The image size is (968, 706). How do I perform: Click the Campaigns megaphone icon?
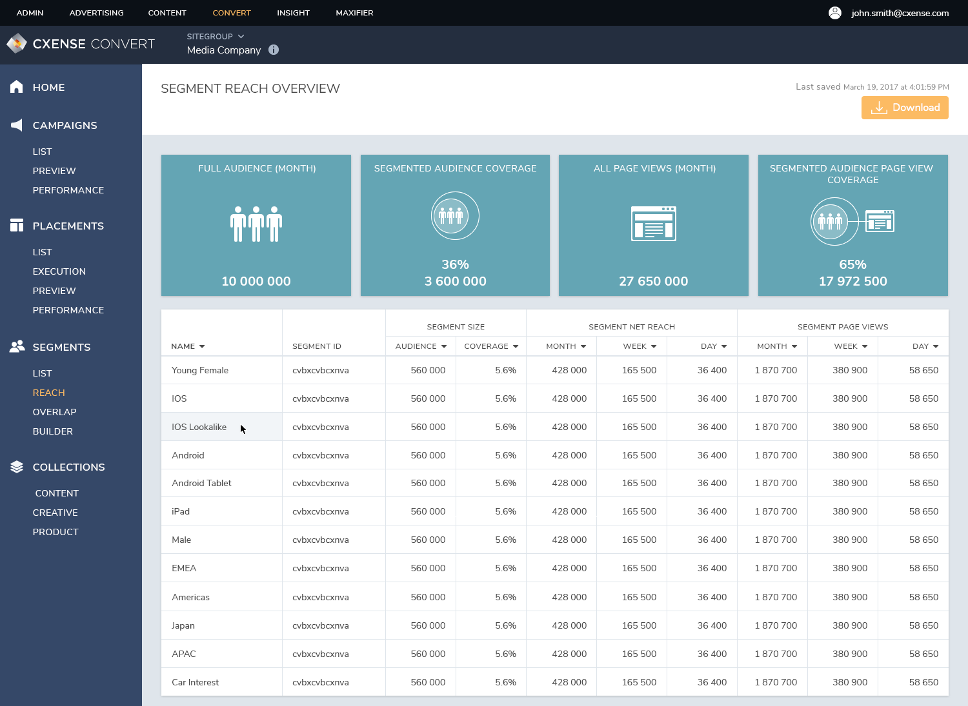pos(17,125)
